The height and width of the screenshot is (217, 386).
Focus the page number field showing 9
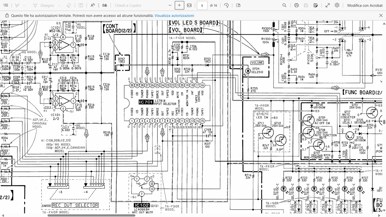tap(202, 5)
